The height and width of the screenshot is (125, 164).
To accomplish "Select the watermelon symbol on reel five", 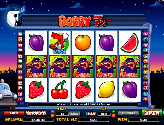I will coord(130,43).
